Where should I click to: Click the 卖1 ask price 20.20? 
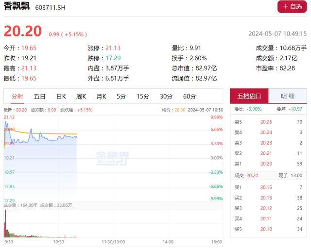[x=266, y=164]
